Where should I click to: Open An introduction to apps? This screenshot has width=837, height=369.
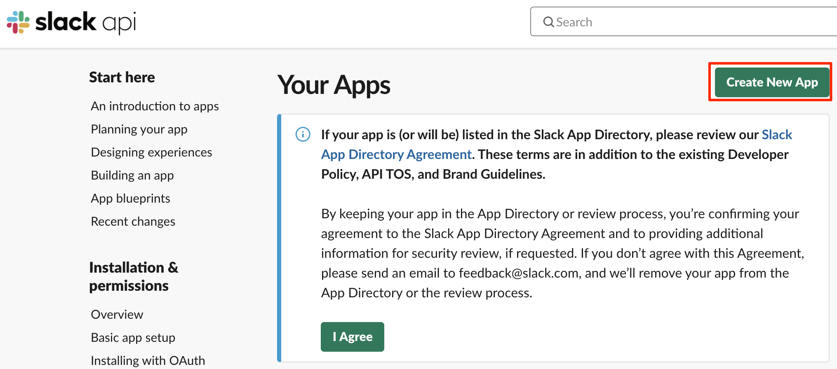click(x=155, y=106)
